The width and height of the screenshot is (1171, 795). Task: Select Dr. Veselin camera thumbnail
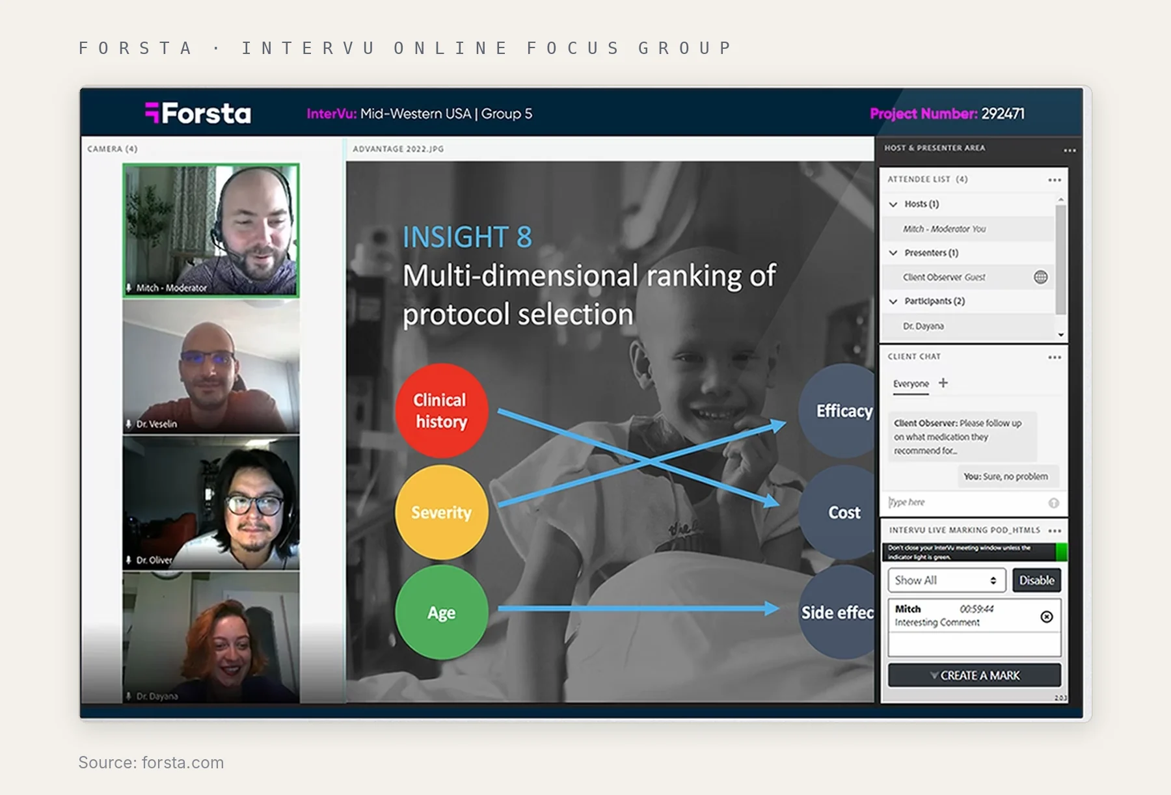click(211, 366)
